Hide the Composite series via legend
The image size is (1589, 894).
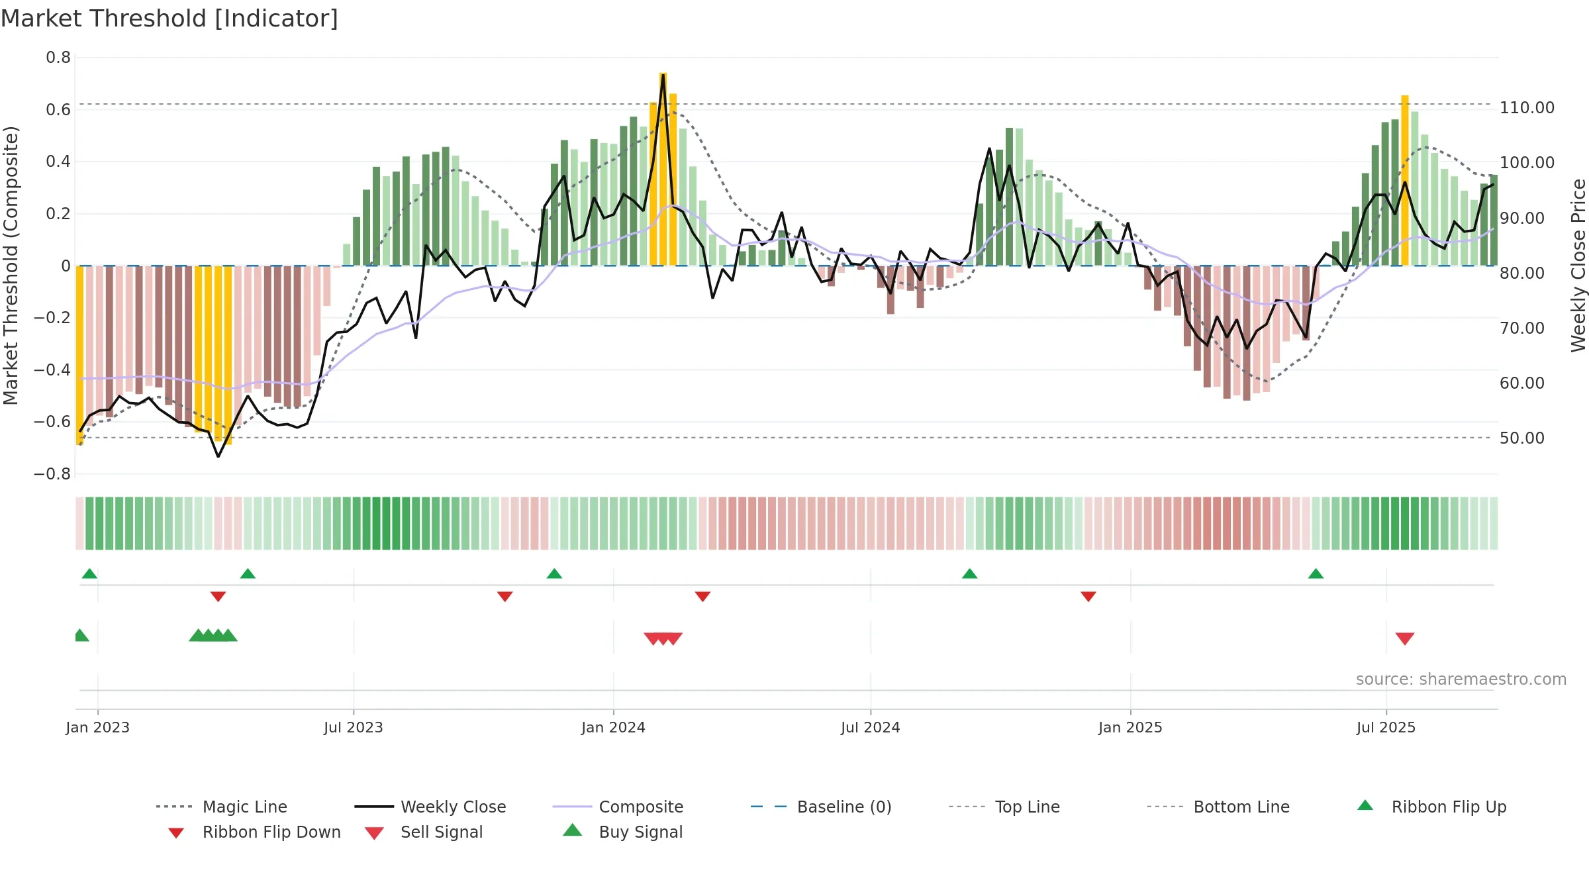(618, 807)
